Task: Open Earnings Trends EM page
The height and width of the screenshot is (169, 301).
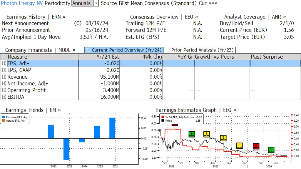Action: coord(34,110)
